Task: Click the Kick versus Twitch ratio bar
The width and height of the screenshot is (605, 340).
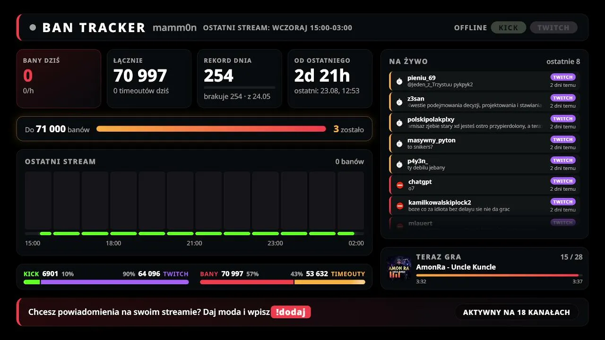Action: click(106, 282)
